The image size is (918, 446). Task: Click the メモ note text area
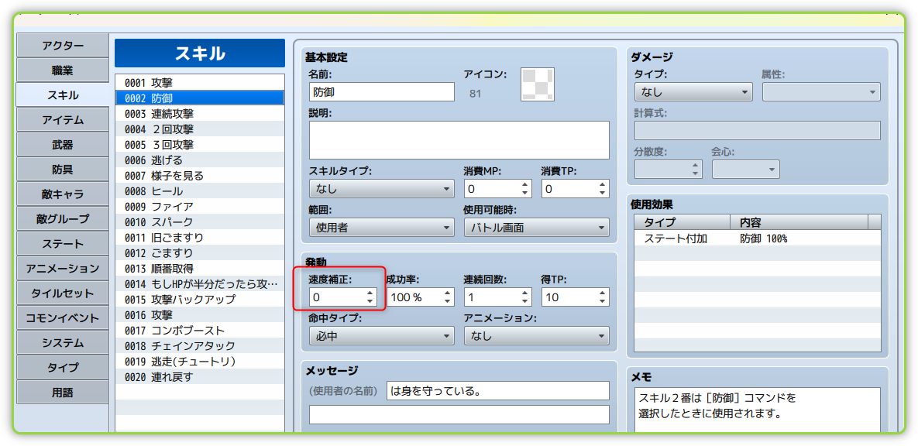(758, 410)
